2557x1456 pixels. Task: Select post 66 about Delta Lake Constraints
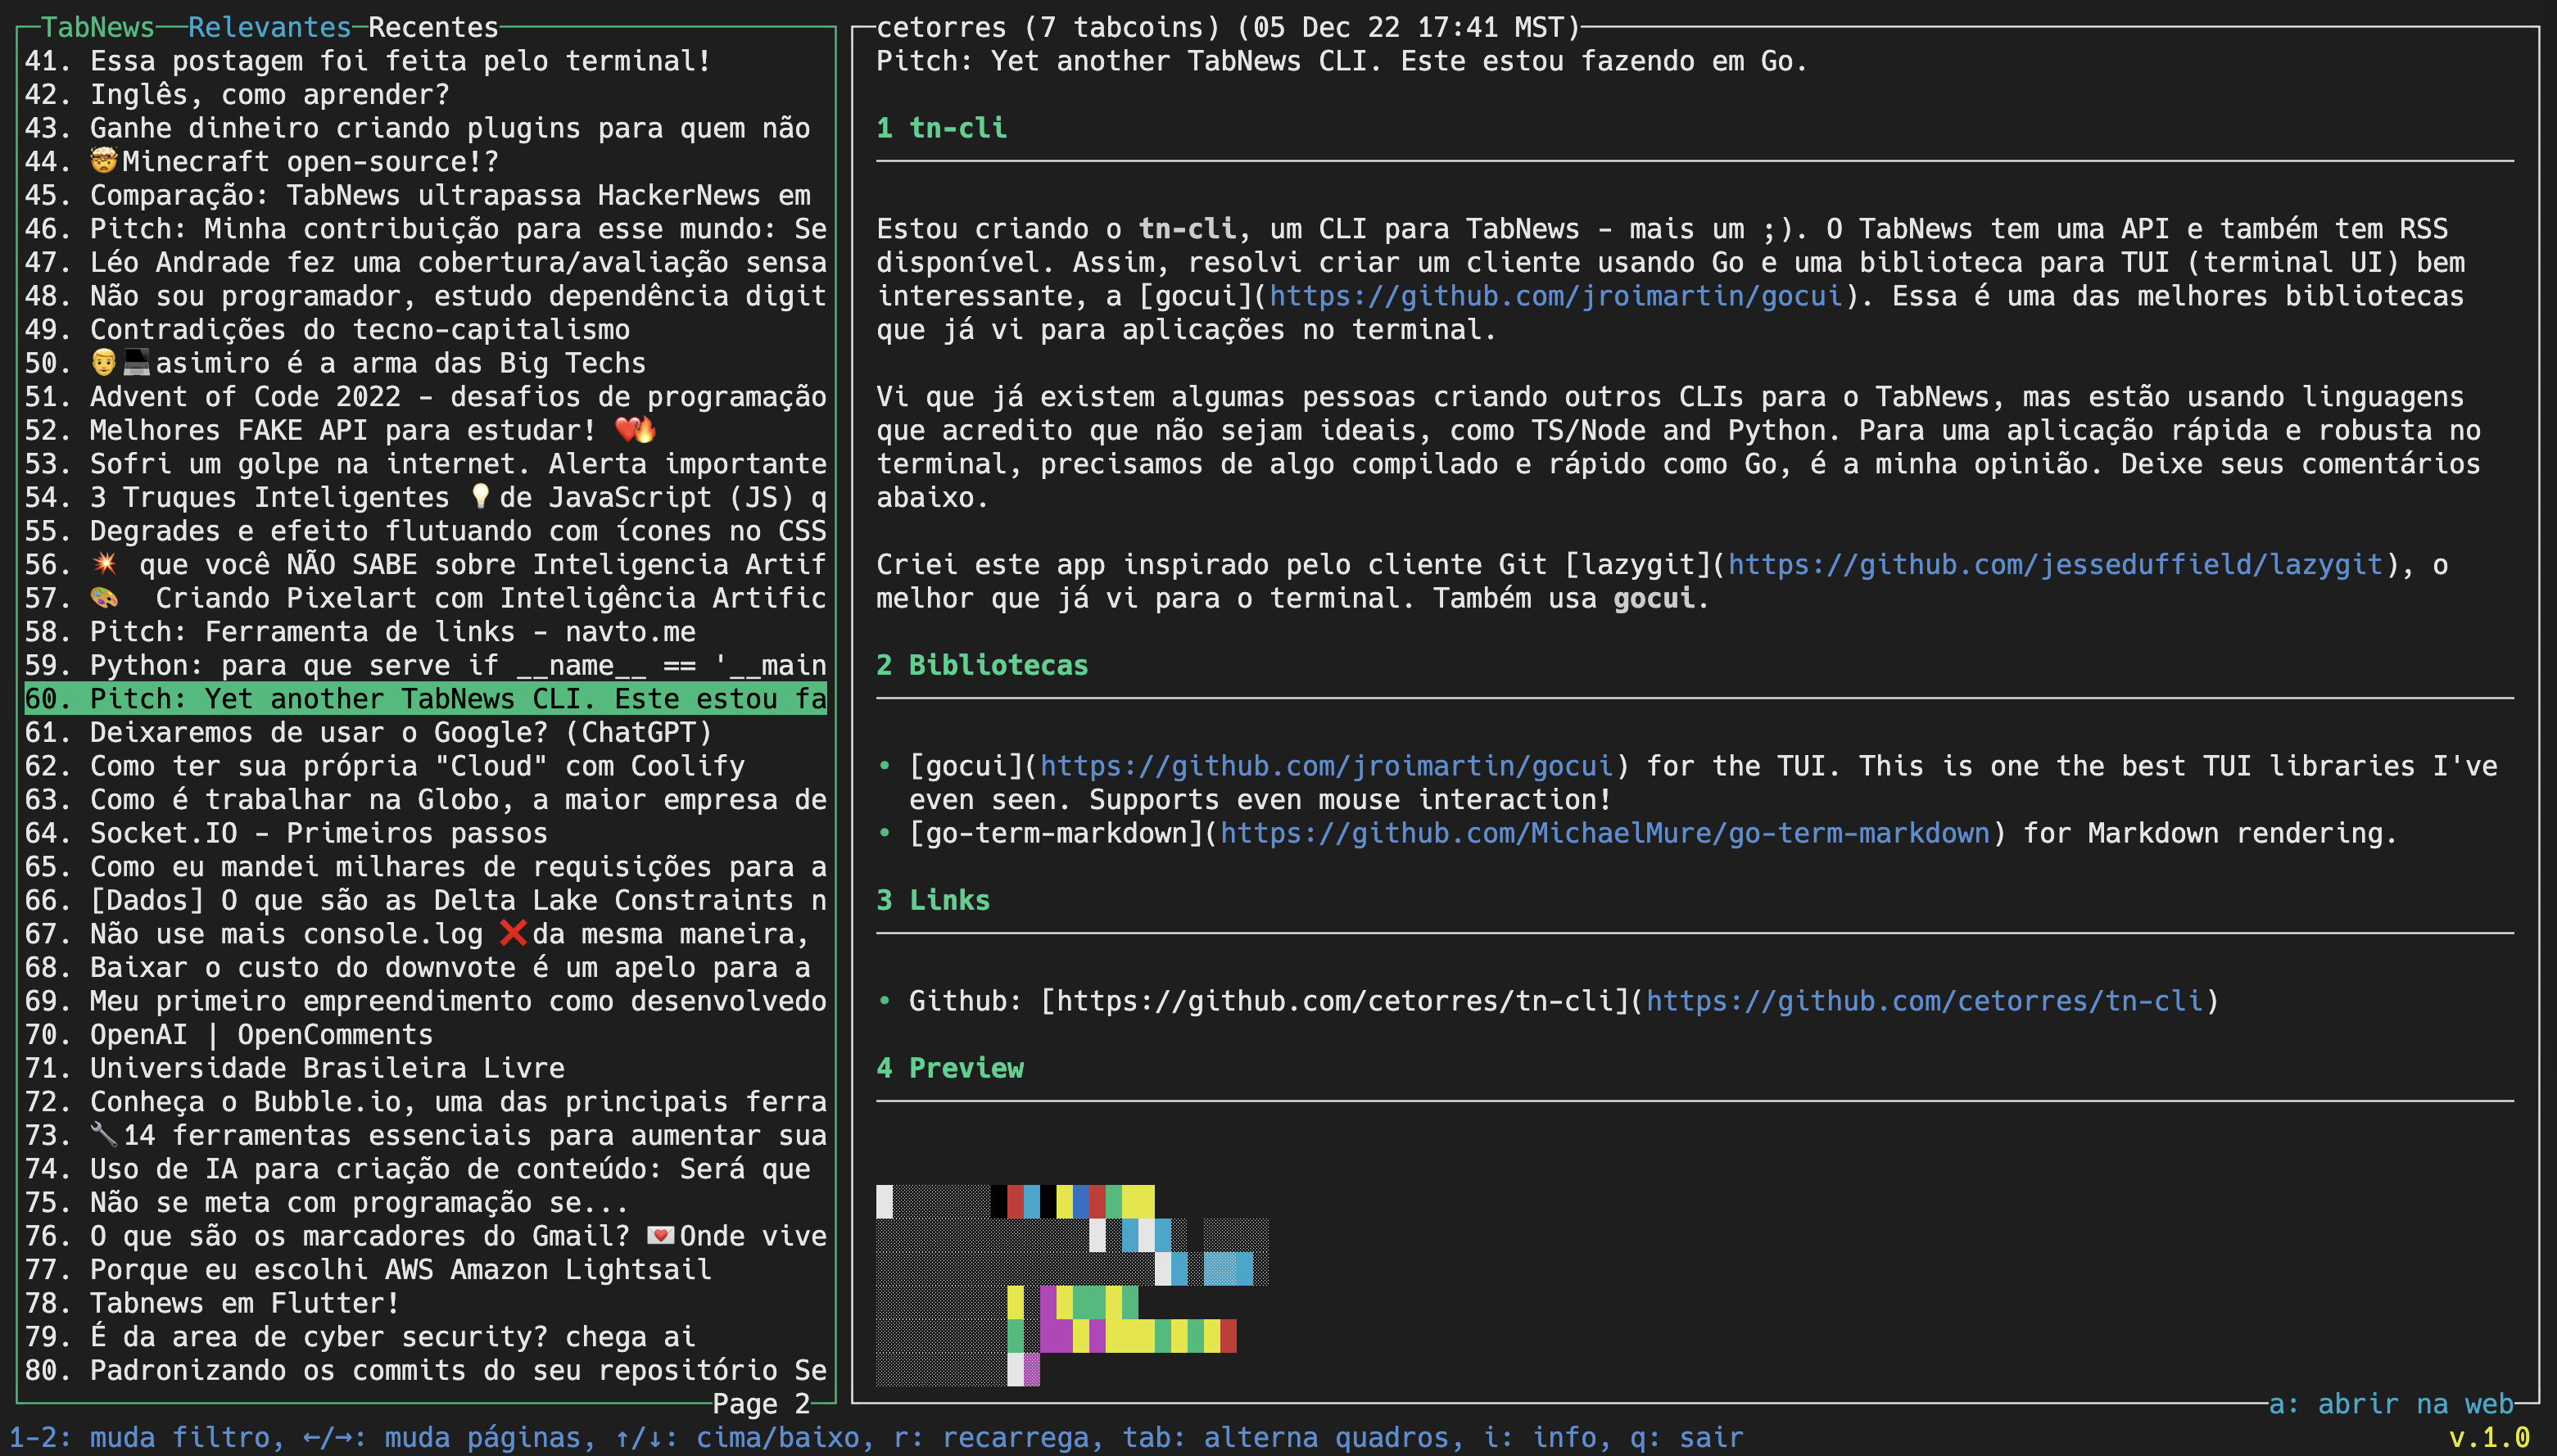click(425, 901)
